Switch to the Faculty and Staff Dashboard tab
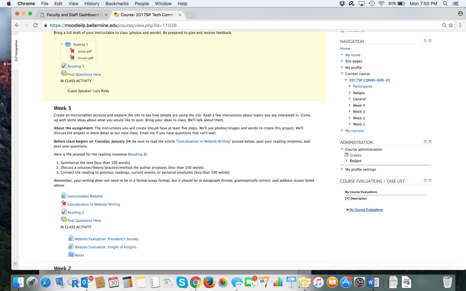This screenshot has height=291, width=466. 73,14
